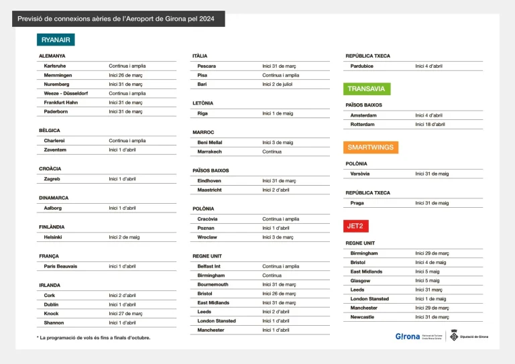Select Frankfurt Hahn destination
This screenshot has width=515, height=364.
pyautogui.click(x=61, y=103)
